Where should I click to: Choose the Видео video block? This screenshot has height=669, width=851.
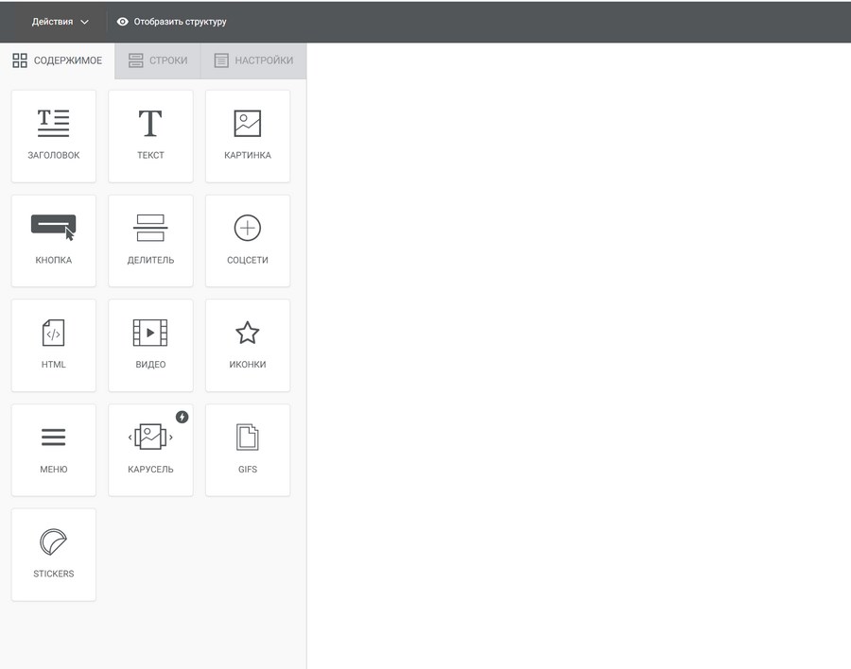(150, 345)
